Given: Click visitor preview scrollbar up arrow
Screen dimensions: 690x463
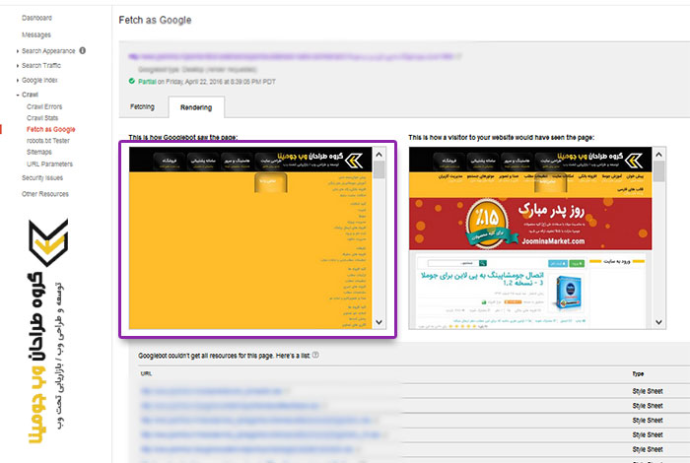Looking at the screenshot, I should pos(658,155).
